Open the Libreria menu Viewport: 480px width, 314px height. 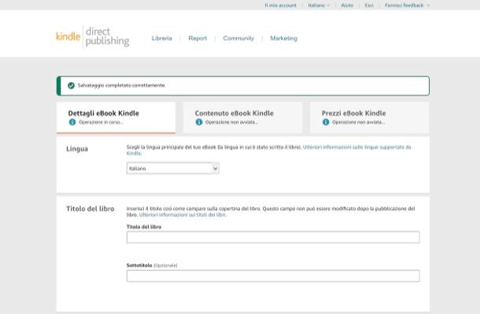point(162,39)
